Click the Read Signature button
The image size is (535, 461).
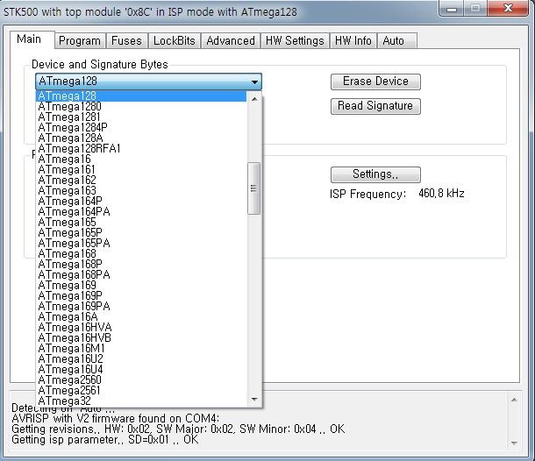pos(375,106)
